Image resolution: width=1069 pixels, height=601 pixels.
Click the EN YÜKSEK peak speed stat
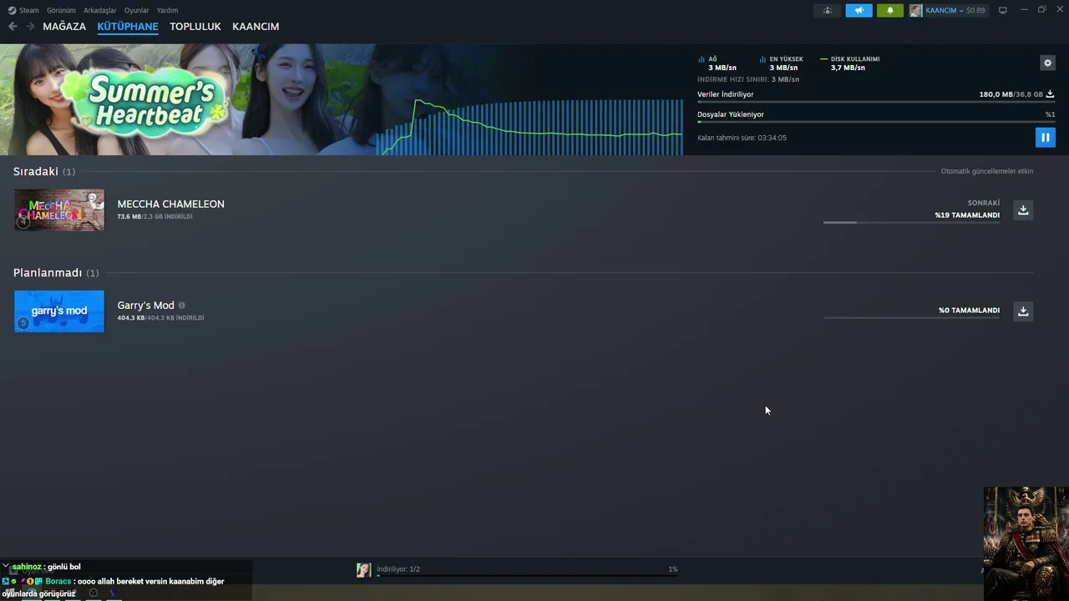782,63
